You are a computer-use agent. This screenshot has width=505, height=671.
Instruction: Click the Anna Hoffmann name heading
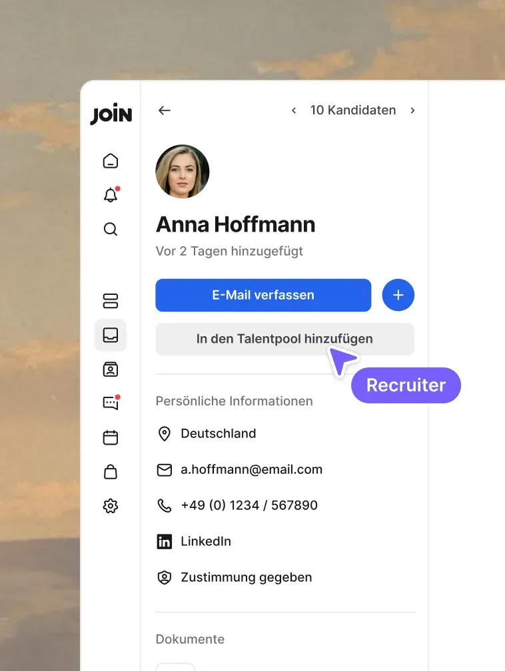coord(236,224)
